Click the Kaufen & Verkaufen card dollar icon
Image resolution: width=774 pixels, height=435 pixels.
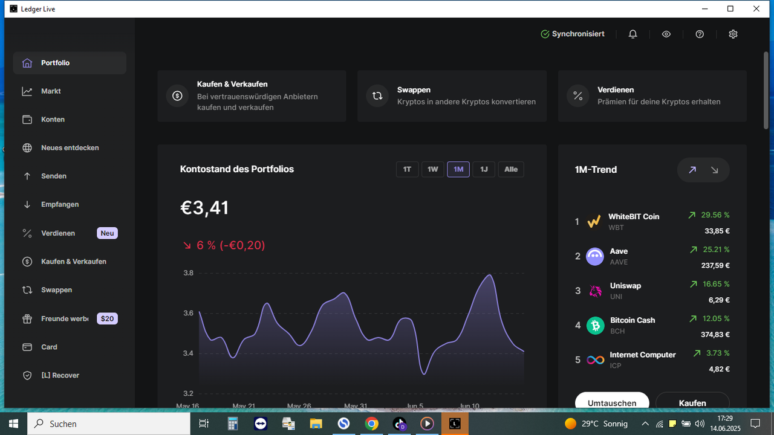click(177, 95)
